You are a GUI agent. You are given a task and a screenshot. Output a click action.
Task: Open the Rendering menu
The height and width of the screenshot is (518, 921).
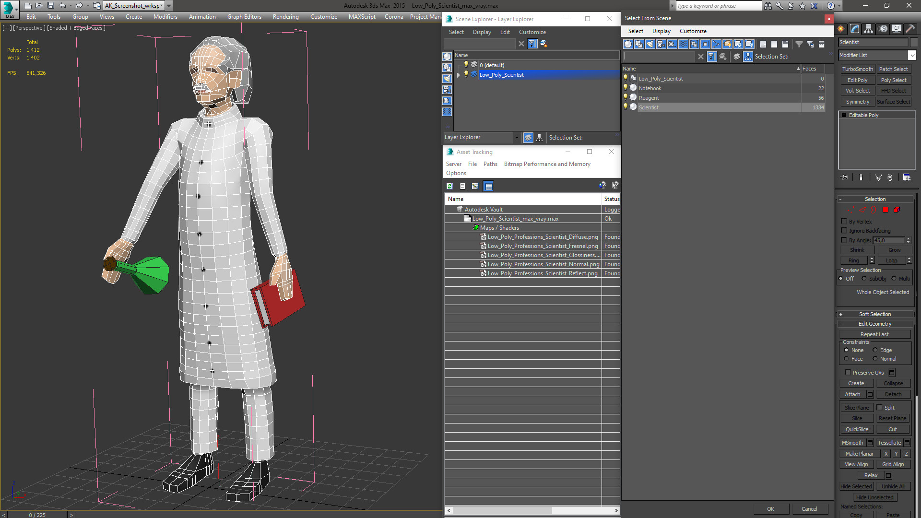[x=285, y=17]
